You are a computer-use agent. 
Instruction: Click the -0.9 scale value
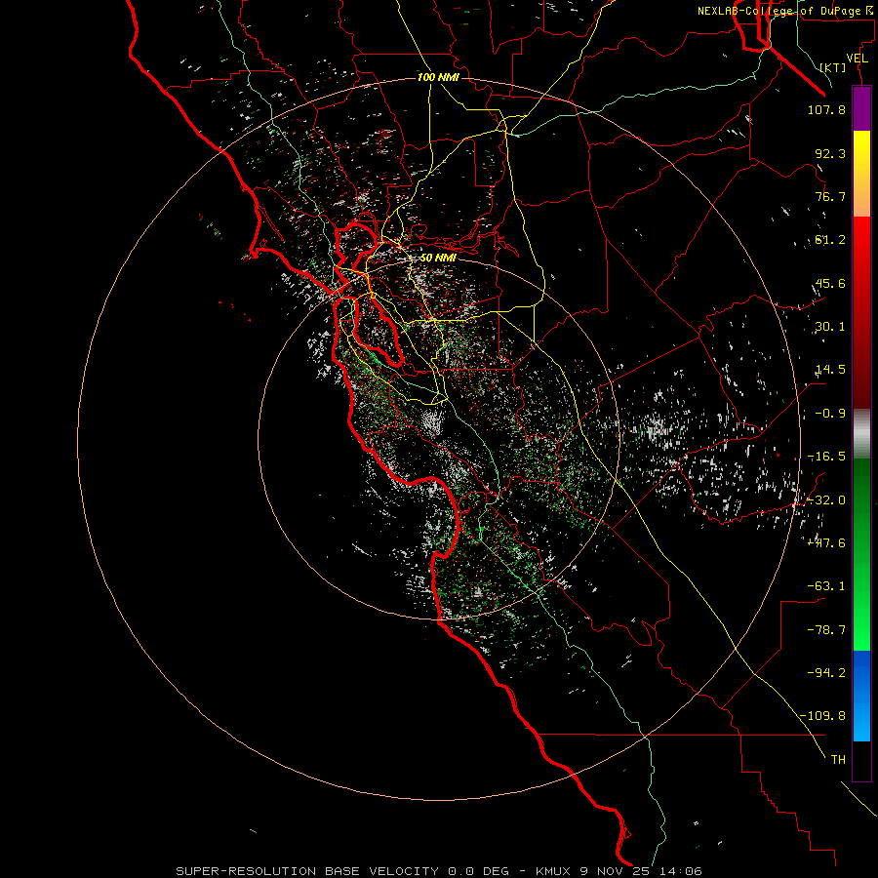click(x=830, y=414)
